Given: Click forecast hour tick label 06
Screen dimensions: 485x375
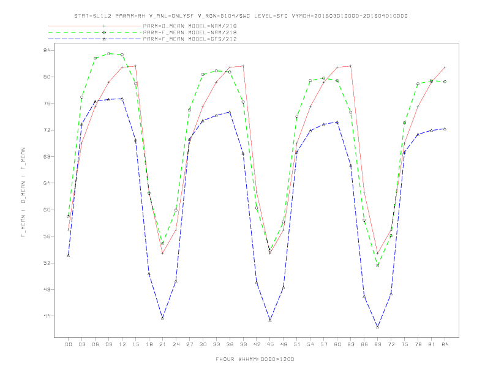Looking at the screenshot, I should (96, 344).
